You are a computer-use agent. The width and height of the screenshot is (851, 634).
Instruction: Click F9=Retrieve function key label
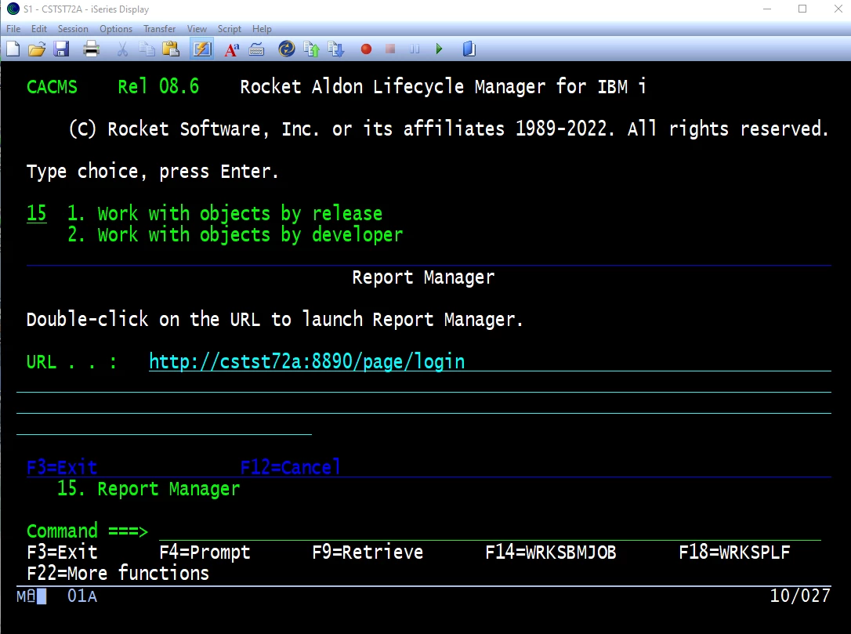(368, 552)
